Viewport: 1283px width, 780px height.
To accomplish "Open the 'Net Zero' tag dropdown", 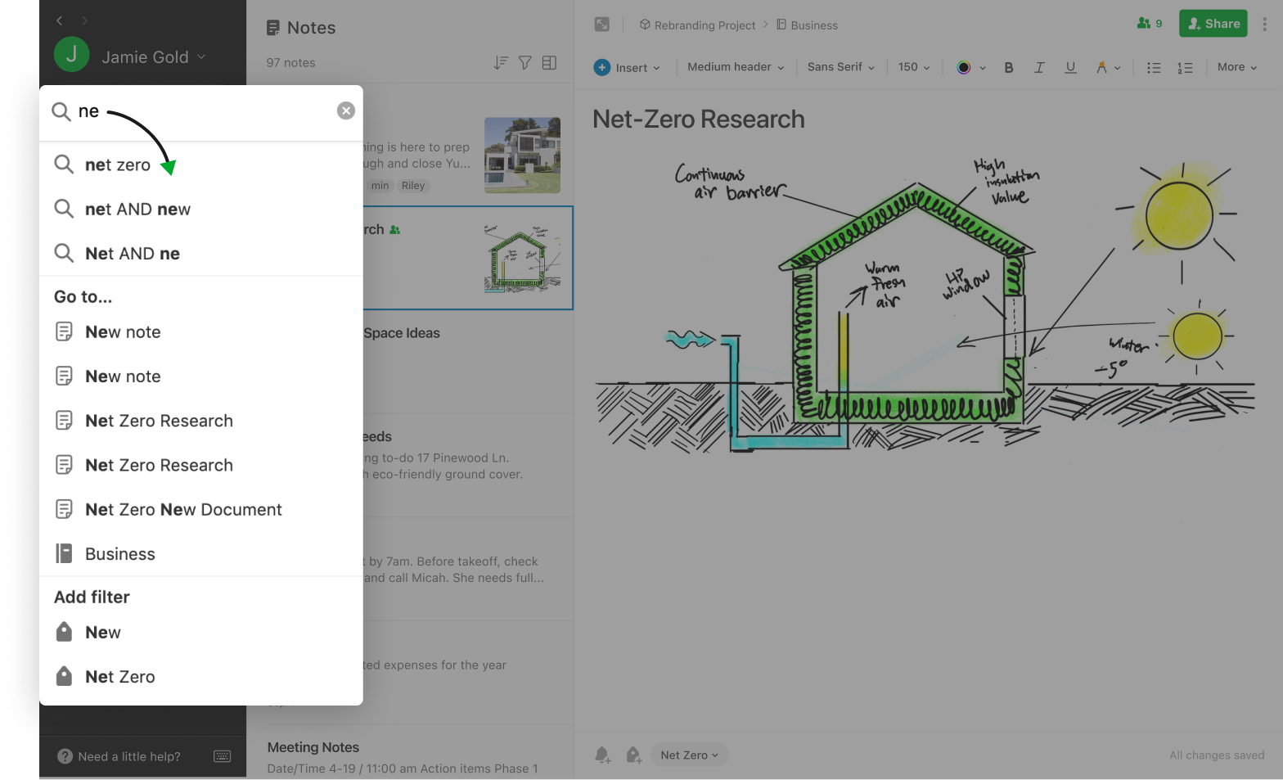I will coord(689,755).
